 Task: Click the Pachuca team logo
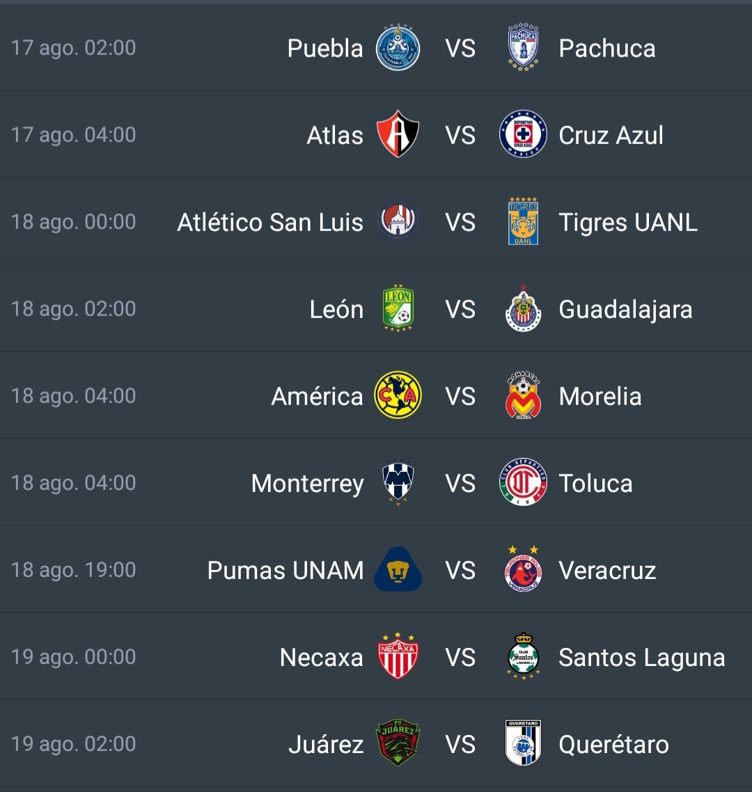click(523, 47)
